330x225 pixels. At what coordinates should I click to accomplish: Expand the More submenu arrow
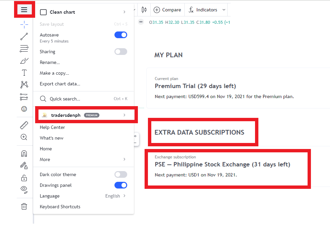click(x=125, y=159)
